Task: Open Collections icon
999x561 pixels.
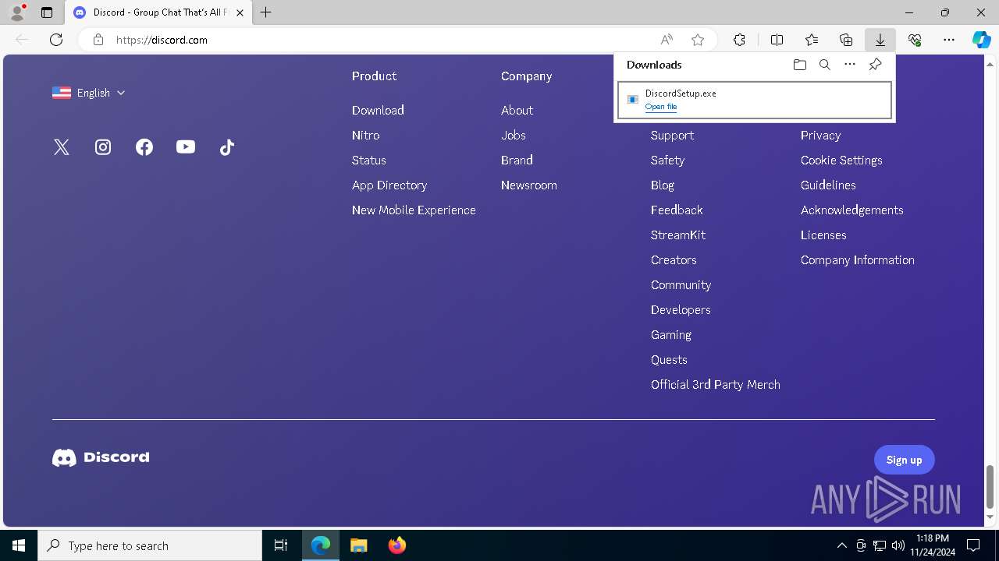Action: (846, 40)
